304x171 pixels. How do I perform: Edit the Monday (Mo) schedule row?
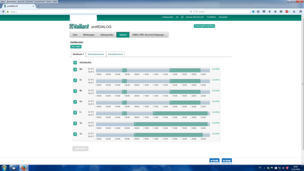[75, 70]
